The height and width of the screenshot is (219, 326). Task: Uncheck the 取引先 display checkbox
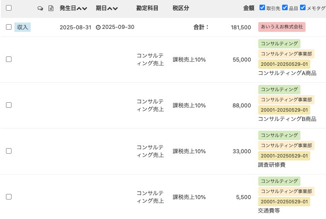[x=262, y=8]
